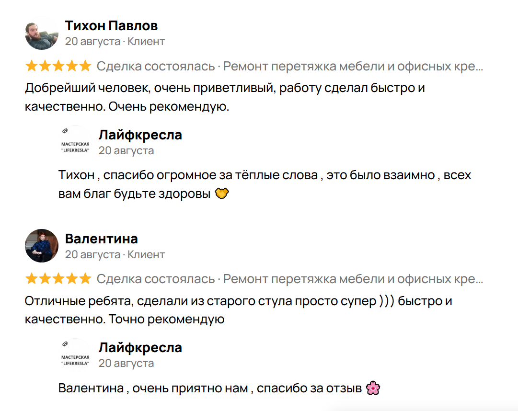
Task: Open Валентина's profile avatar photo
Action: [x=41, y=246]
